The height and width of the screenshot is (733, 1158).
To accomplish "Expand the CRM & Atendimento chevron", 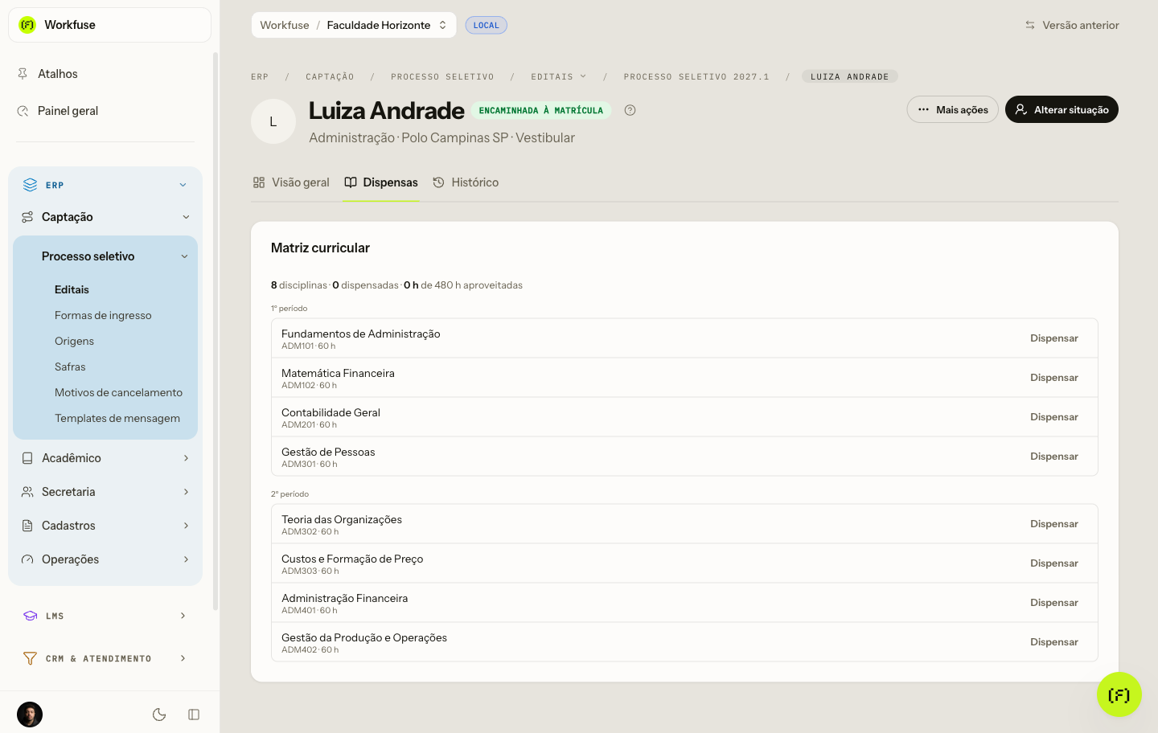I will click(183, 658).
